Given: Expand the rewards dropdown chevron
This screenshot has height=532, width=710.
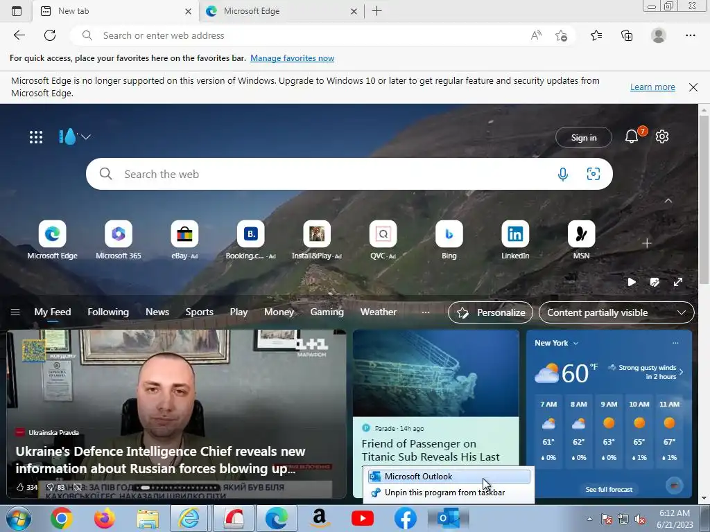Looking at the screenshot, I should click(86, 136).
